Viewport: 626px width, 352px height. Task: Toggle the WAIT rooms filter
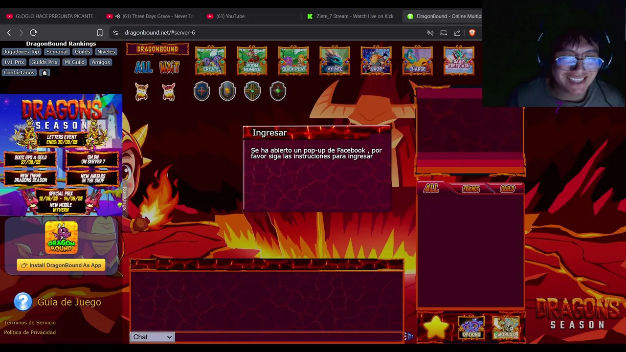(x=170, y=67)
